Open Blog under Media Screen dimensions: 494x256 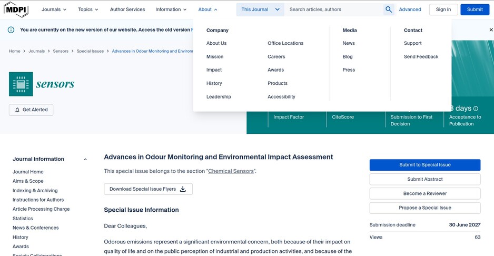pos(348,57)
